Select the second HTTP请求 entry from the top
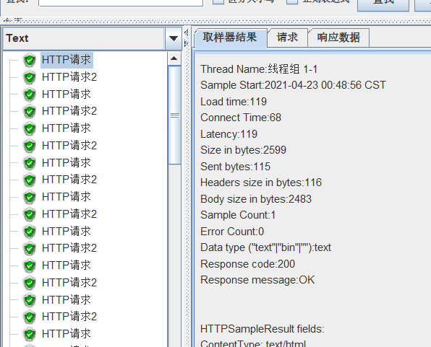The height and width of the screenshot is (347, 431). (x=67, y=95)
